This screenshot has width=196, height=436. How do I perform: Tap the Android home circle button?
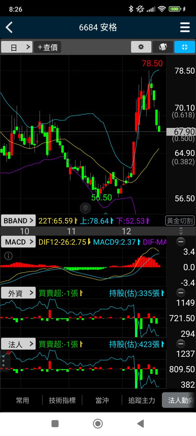pyautogui.click(x=98, y=423)
